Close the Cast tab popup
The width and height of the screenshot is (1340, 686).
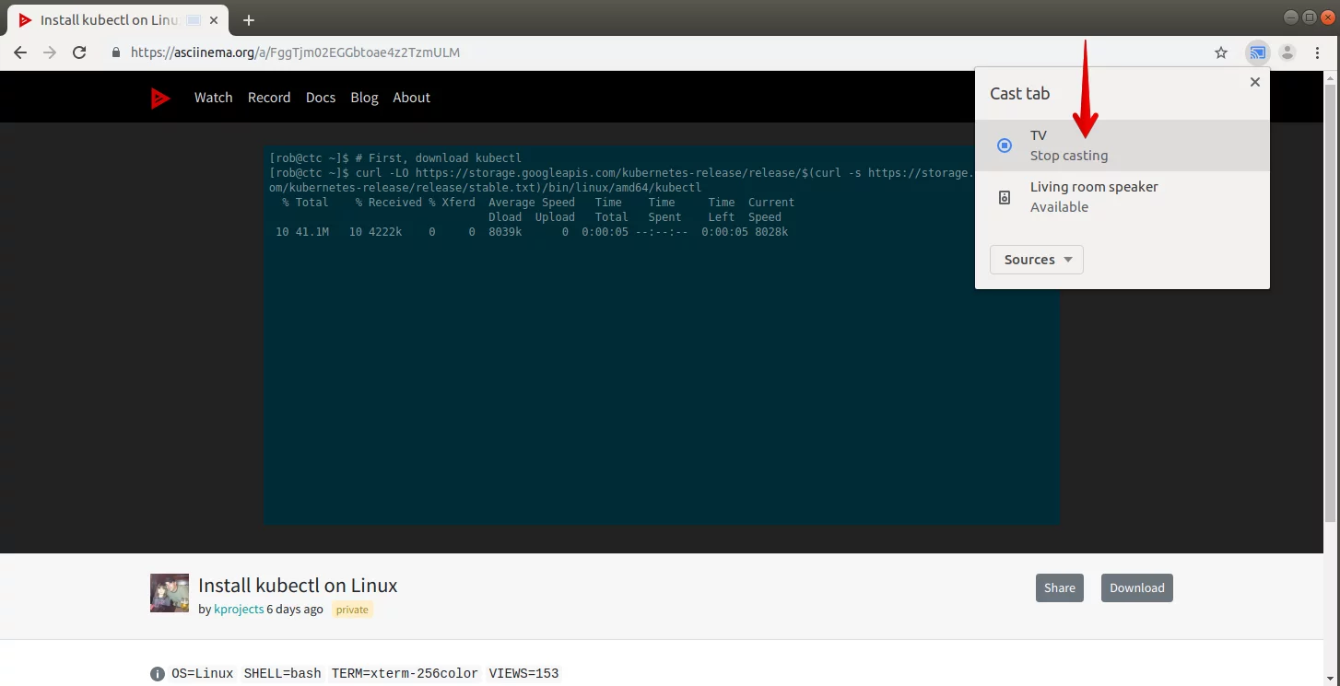(1254, 82)
